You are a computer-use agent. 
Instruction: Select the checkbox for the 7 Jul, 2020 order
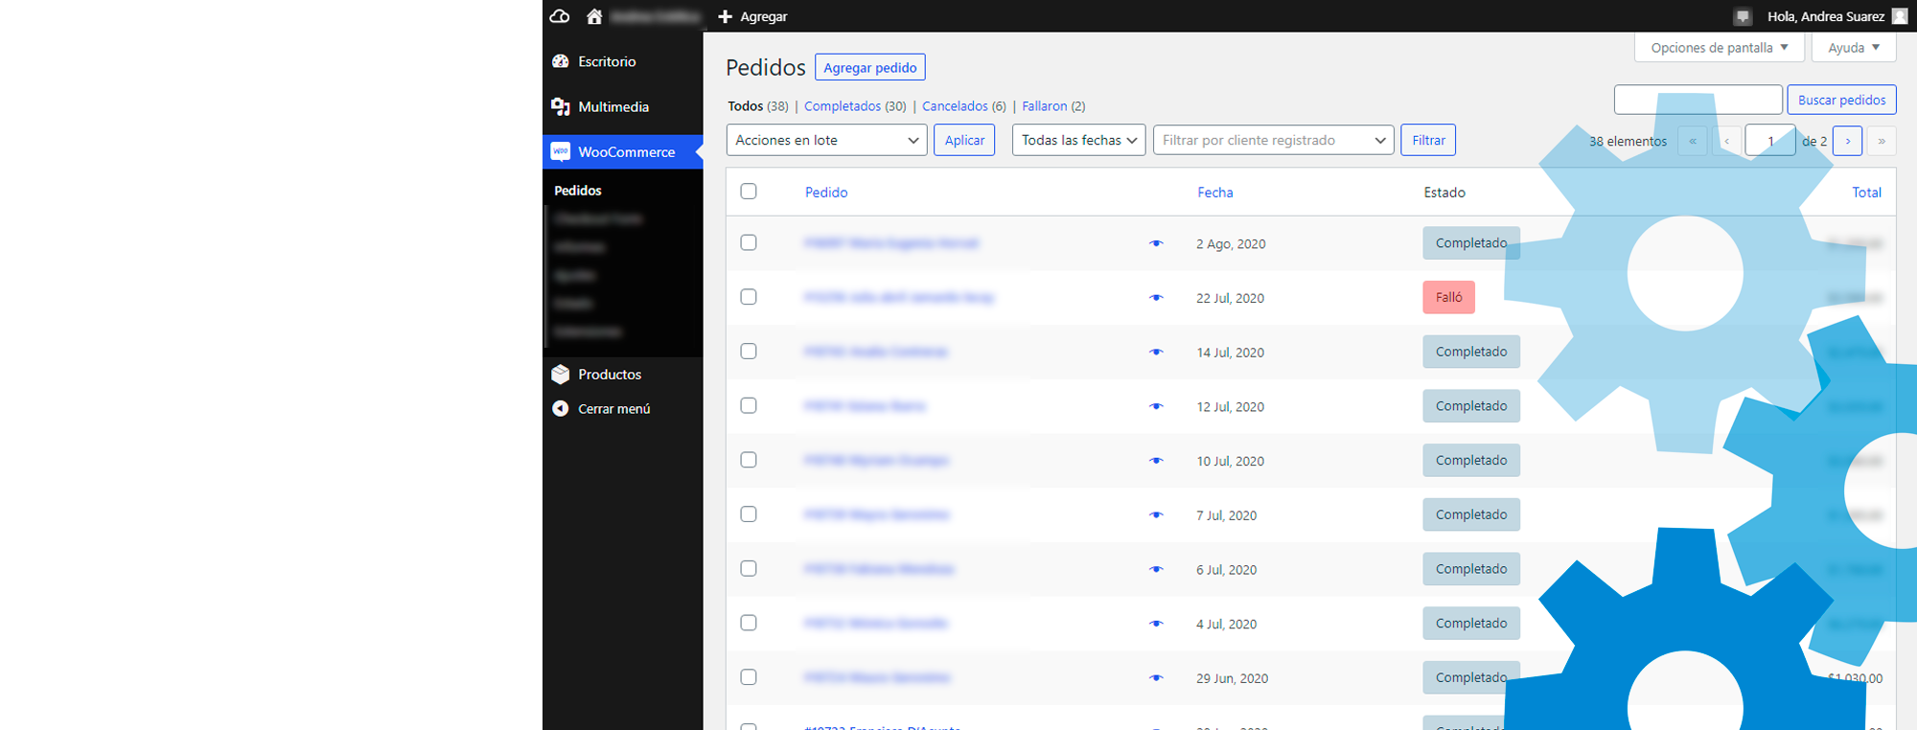pyautogui.click(x=749, y=514)
